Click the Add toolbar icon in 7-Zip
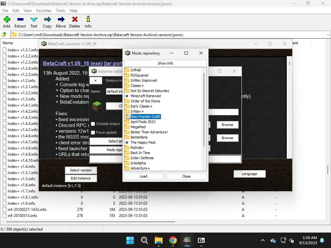 (6, 19)
